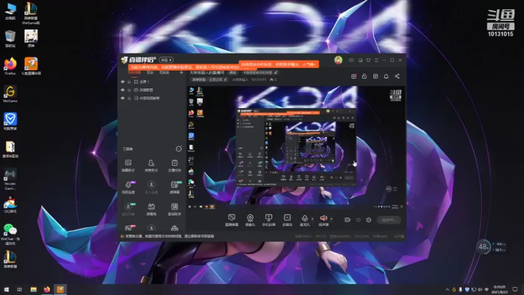Screen dimensions: 524x295
Task: Click the 48% floating performance ball on desktop
Action: [x=483, y=247]
